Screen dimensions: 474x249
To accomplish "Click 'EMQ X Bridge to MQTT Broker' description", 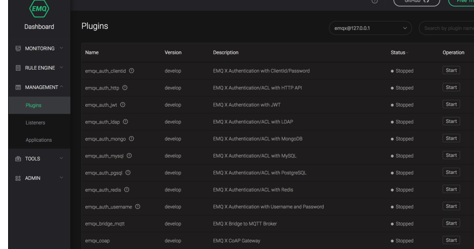I will point(245,224).
